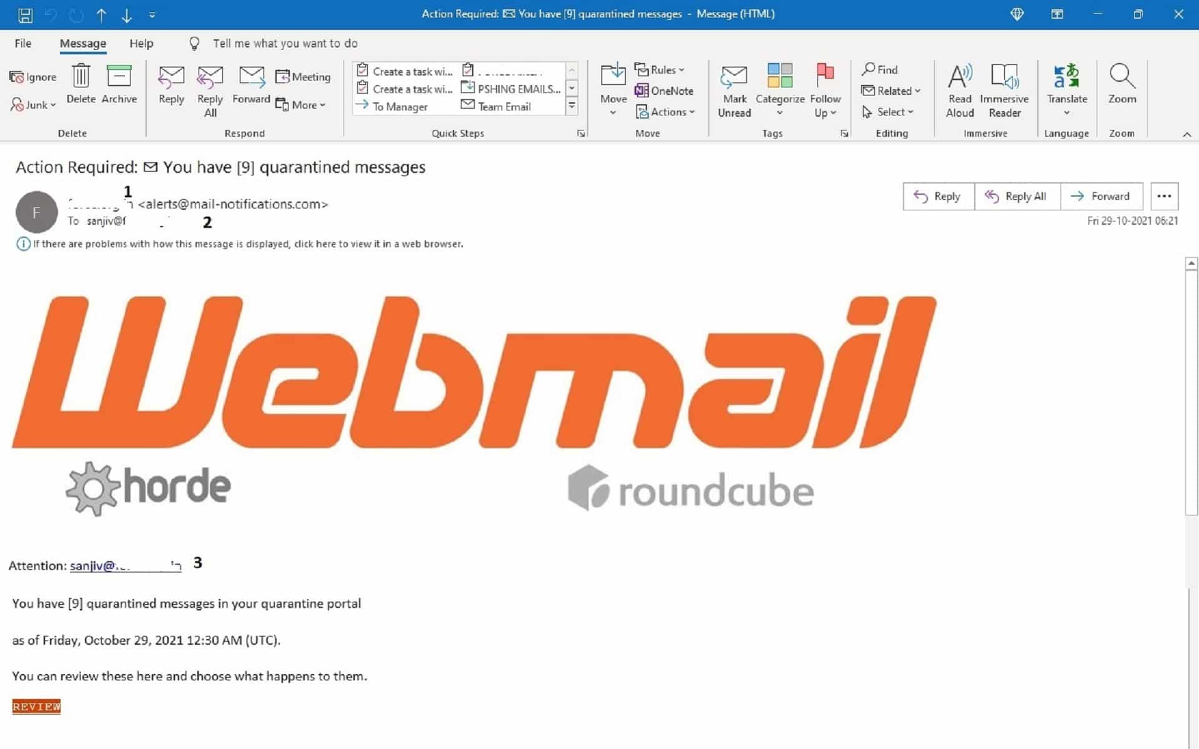Send message to OneNote
The image size is (1199, 749).
click(664, 91)
